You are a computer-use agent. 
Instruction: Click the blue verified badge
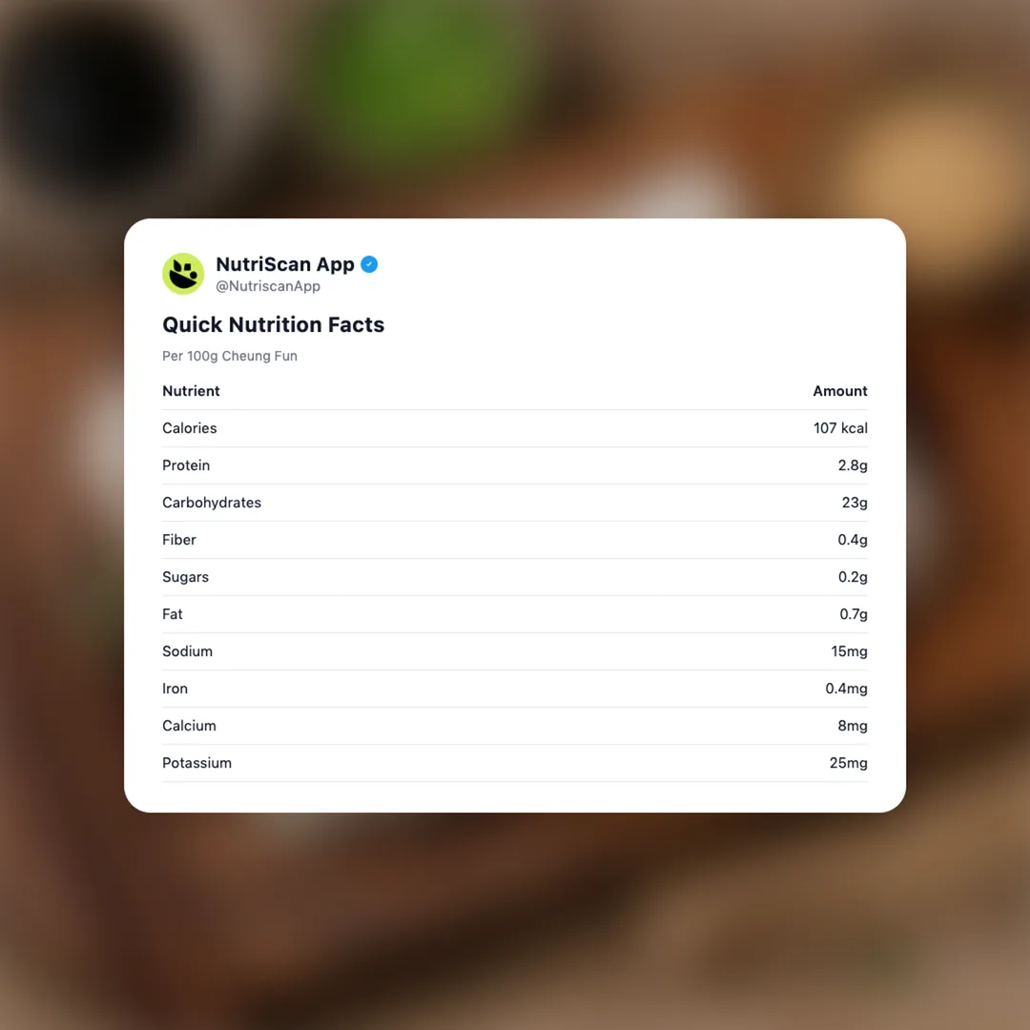[369, 264]
